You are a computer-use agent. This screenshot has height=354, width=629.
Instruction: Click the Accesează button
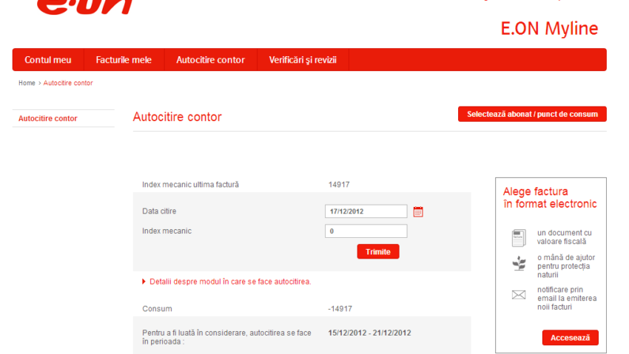point(570,338)
